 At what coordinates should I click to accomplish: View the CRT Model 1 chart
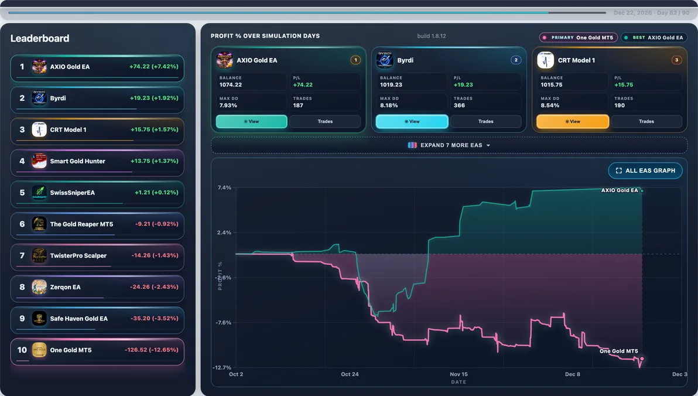573,122
